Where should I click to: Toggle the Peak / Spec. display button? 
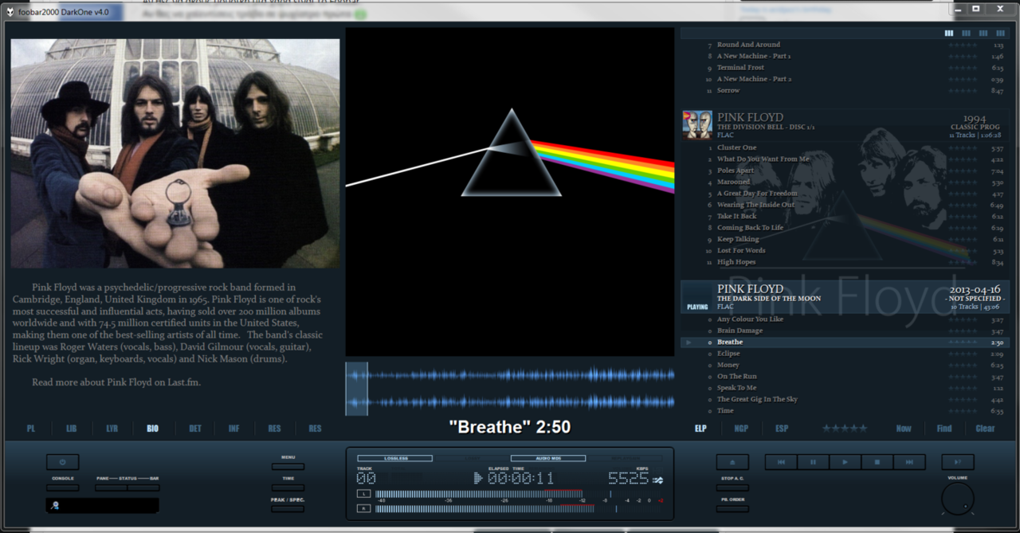288,508
